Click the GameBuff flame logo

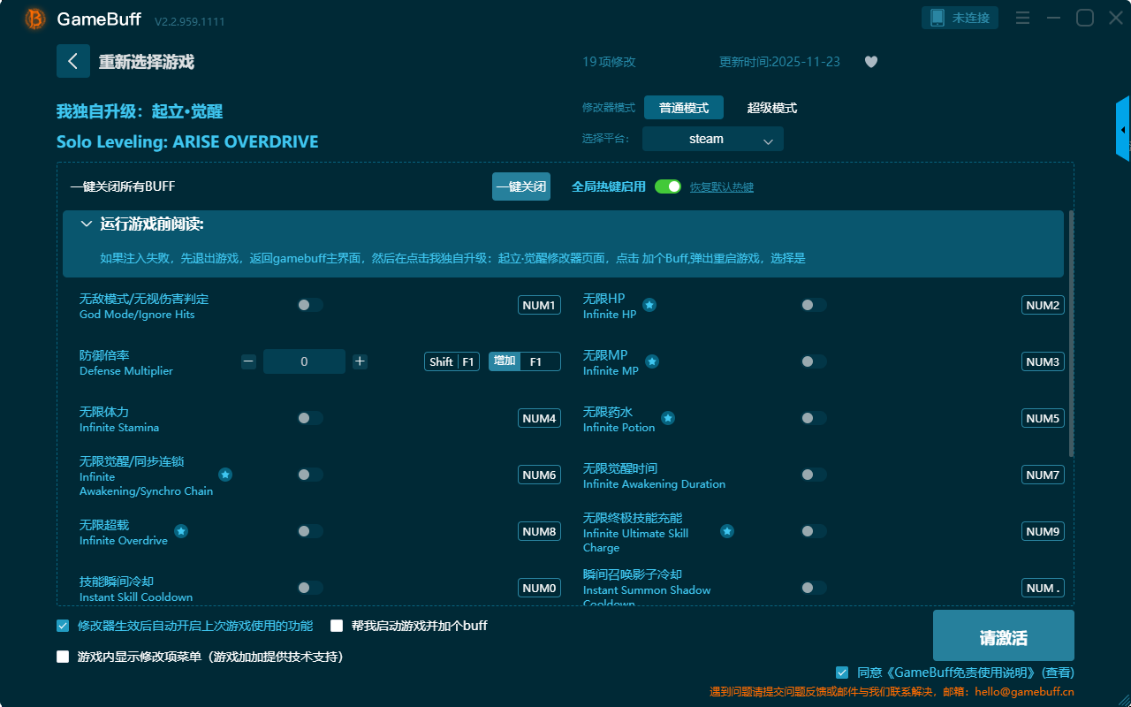coord(35,19)
